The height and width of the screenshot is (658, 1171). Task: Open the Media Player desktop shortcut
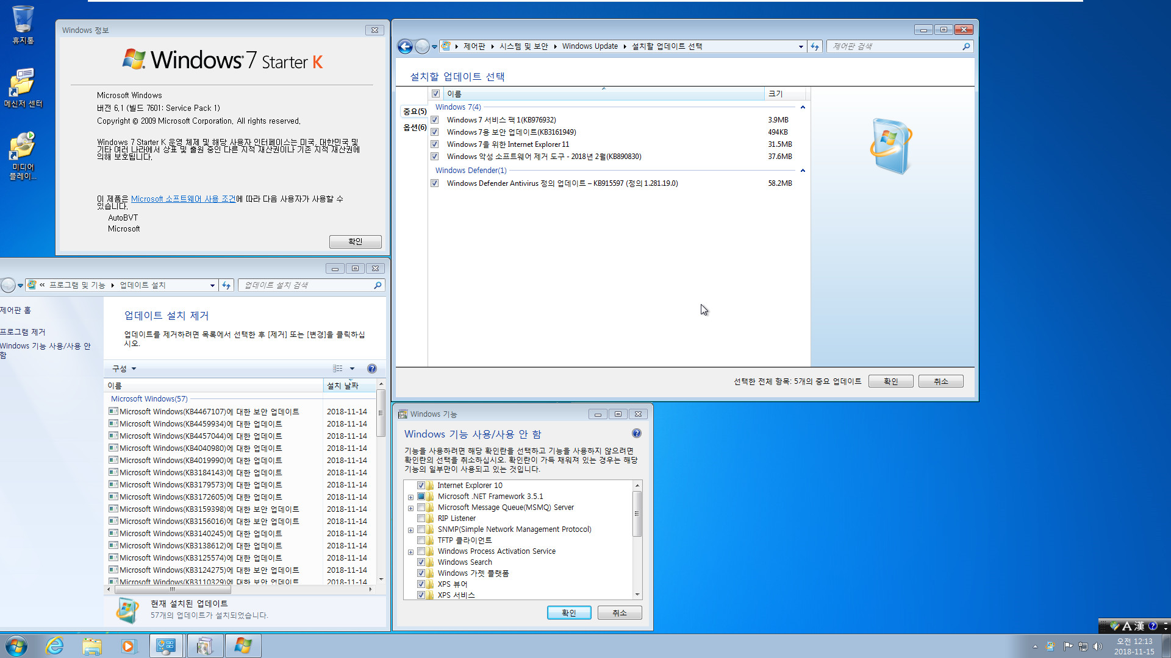coord(23,156)
